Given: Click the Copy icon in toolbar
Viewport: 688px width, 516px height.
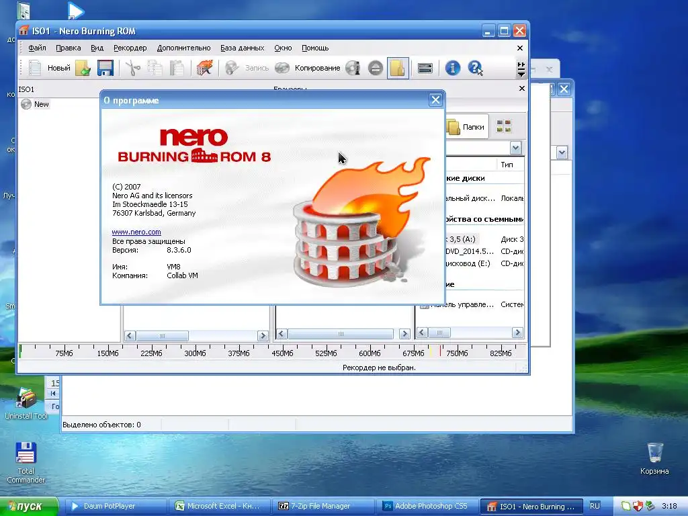Looking at the screenshot, I should tap(155, 68).
